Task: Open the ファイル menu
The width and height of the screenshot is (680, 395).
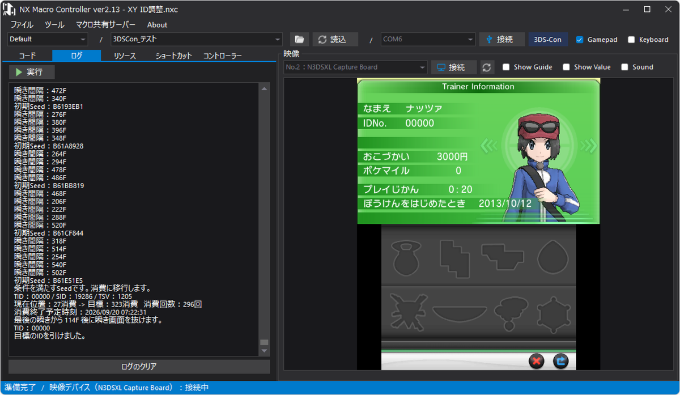Action: pos(22,25)
